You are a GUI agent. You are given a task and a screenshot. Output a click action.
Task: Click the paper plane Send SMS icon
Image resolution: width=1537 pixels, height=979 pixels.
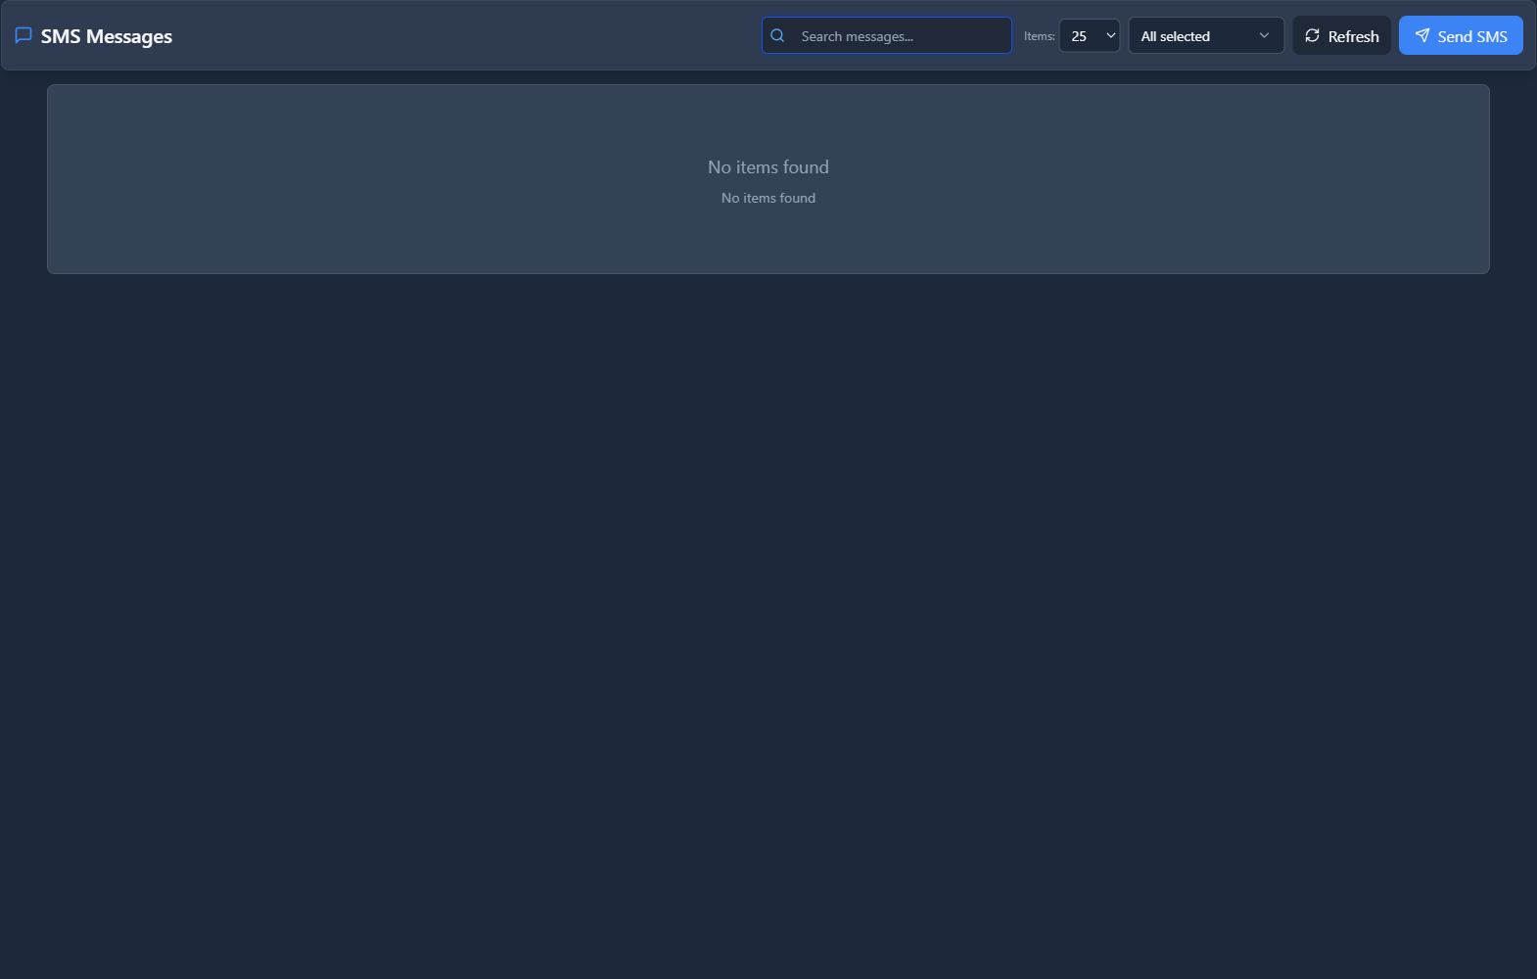(1421, 35)
